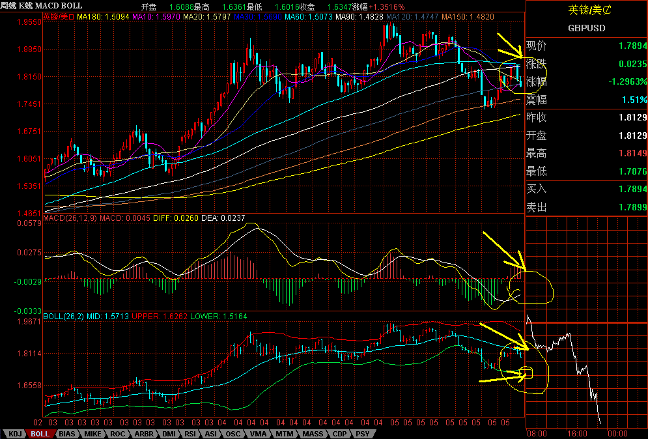648x439 pixels.
Task: Click the MA120: 1.4747 legend
Action: tap(412, 17)
